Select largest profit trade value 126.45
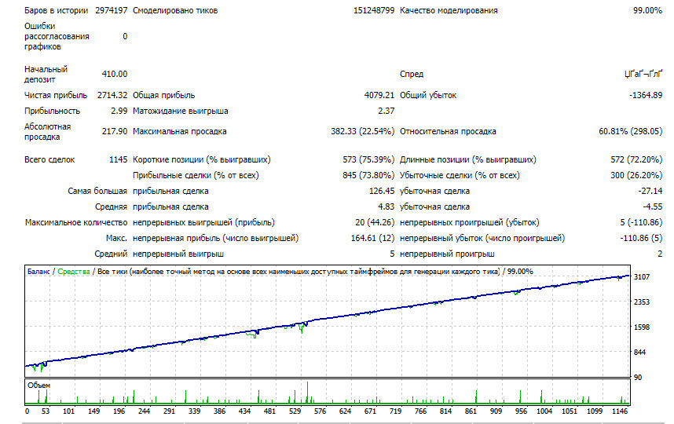The image size is (674, 424). 382,191
